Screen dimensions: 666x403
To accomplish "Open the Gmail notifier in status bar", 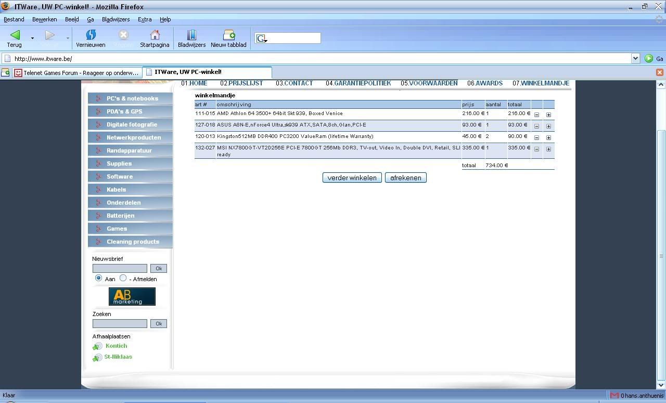I will click(x=636, y=396).
